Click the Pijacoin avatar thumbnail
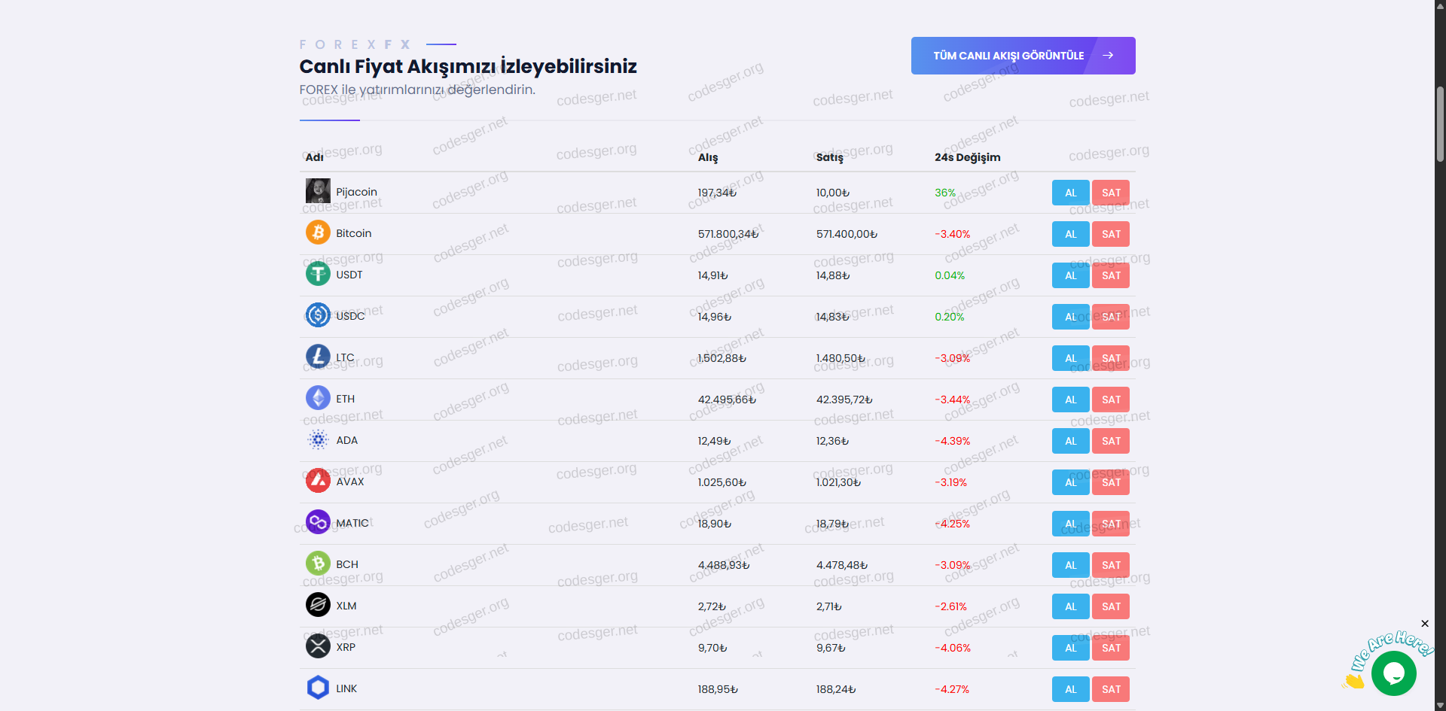This screenshot has width=1446, height=711. tap(318, 191)
